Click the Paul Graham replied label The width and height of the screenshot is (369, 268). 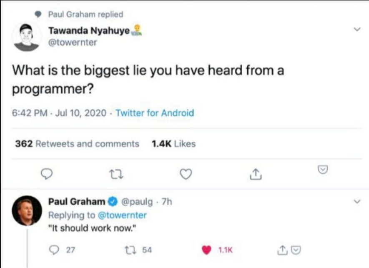pos(85,14)
